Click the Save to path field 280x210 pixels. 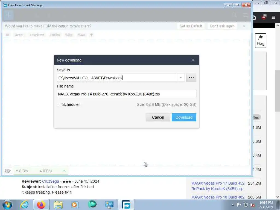click(117, 78)
